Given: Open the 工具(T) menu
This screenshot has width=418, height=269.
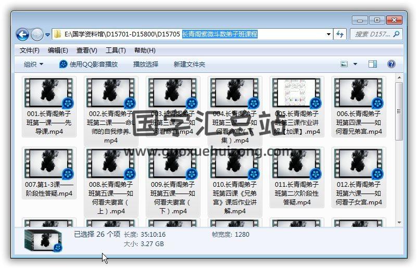Looking at the screenshot, I should pos(116,50).
